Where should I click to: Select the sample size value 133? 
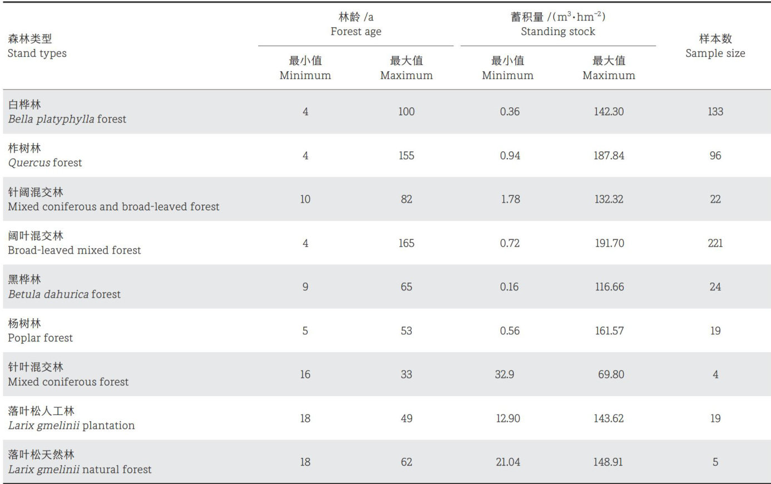point(715,112)
